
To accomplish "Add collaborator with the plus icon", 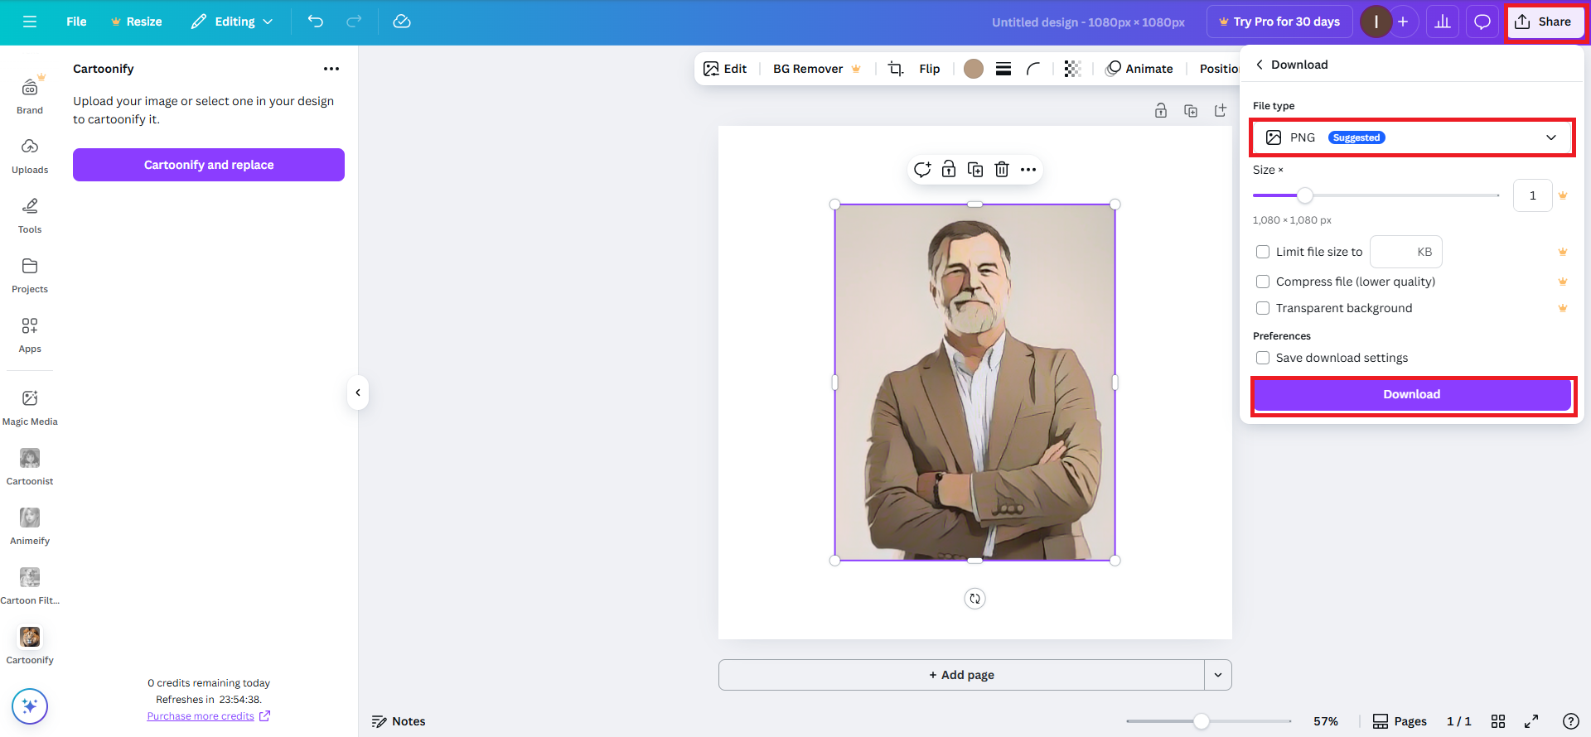I will pos(1403,22).
